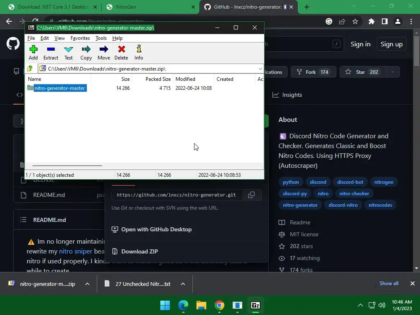420x315 pixels.
Task: Click the GitHub logo
Action: coord(13,43)
